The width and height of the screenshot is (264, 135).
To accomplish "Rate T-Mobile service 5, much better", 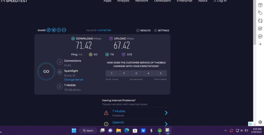I will [x=161, y=73].
